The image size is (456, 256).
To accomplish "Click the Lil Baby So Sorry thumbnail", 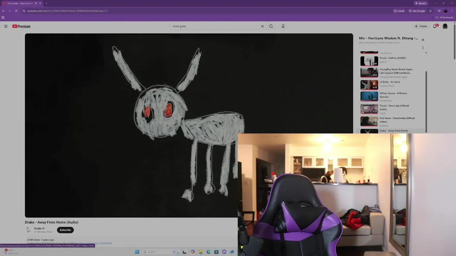I will pos(369,85).
